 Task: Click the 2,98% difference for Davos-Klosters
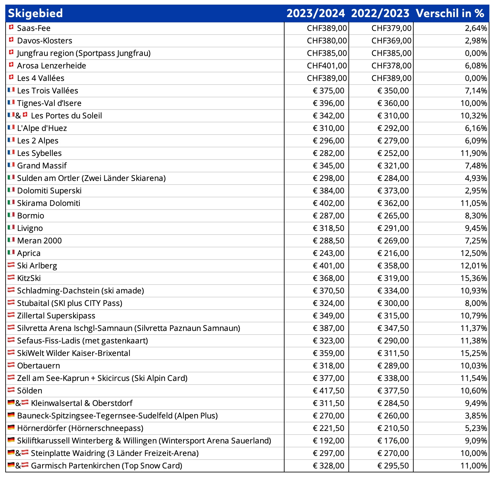[x=476, y=41]
